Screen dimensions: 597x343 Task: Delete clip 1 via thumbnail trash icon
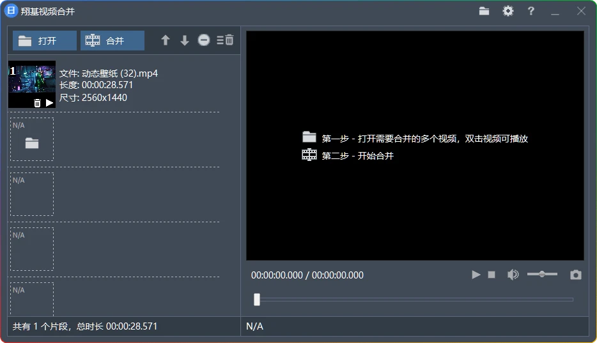(37, 103)
